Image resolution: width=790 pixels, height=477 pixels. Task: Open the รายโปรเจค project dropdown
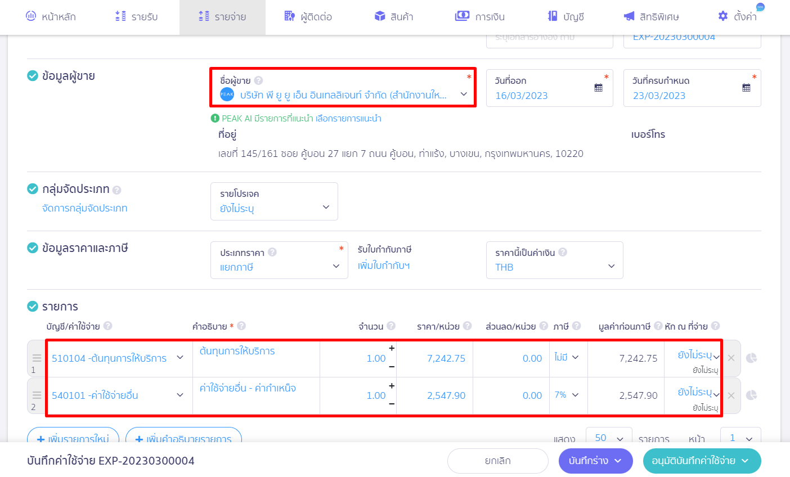(x=274, y=201)
